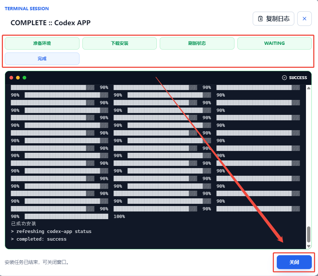Select the 完成 step tab
318x276 pixels.
(x=42, y=59)
